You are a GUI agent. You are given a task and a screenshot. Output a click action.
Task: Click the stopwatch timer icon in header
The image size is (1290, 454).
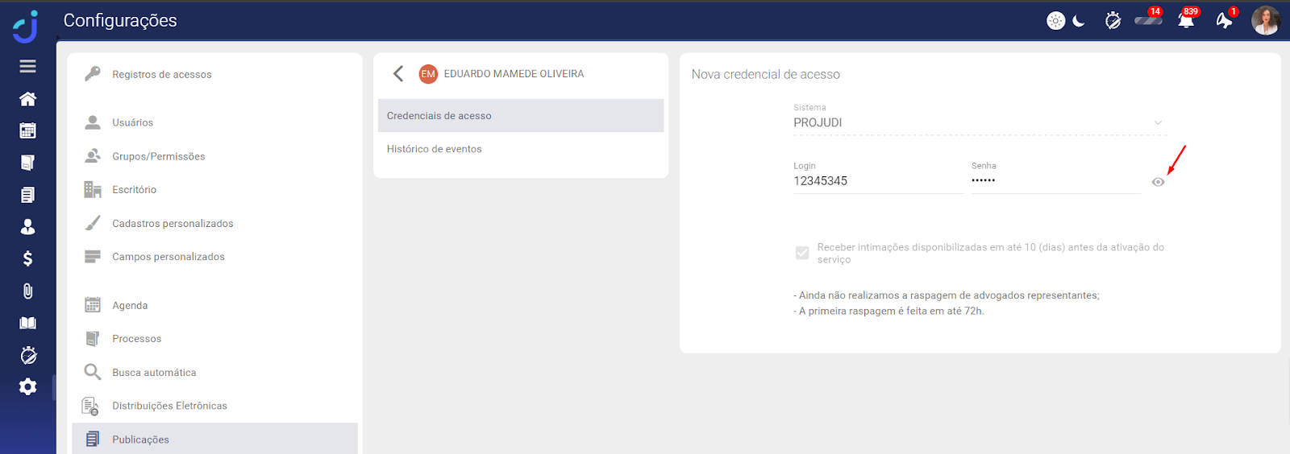coord(1113,21)
